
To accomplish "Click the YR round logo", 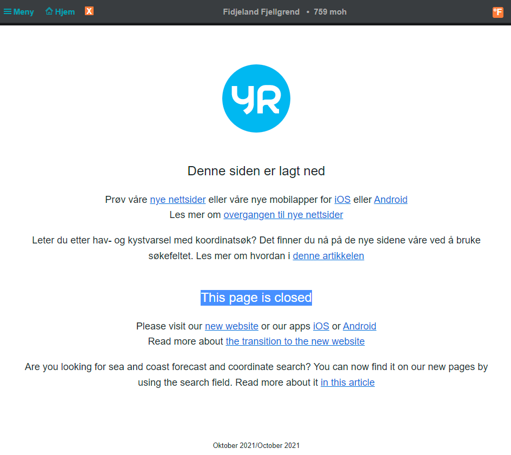I will (256, 98).
